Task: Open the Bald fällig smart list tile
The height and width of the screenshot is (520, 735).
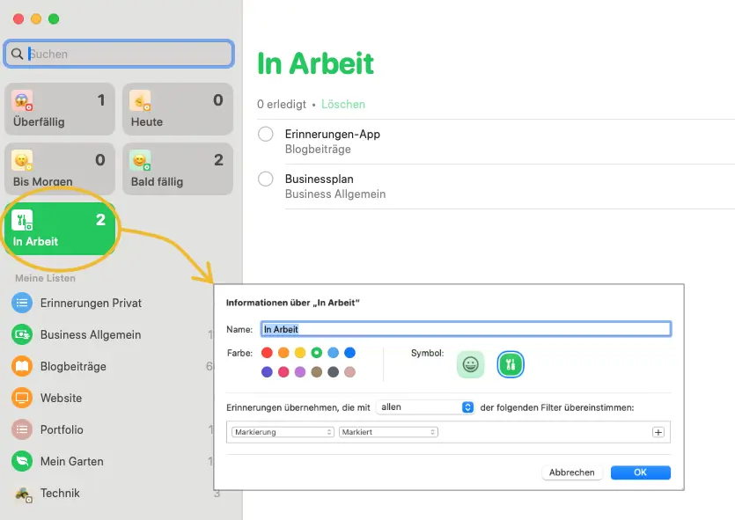Action: pos(178,169)
